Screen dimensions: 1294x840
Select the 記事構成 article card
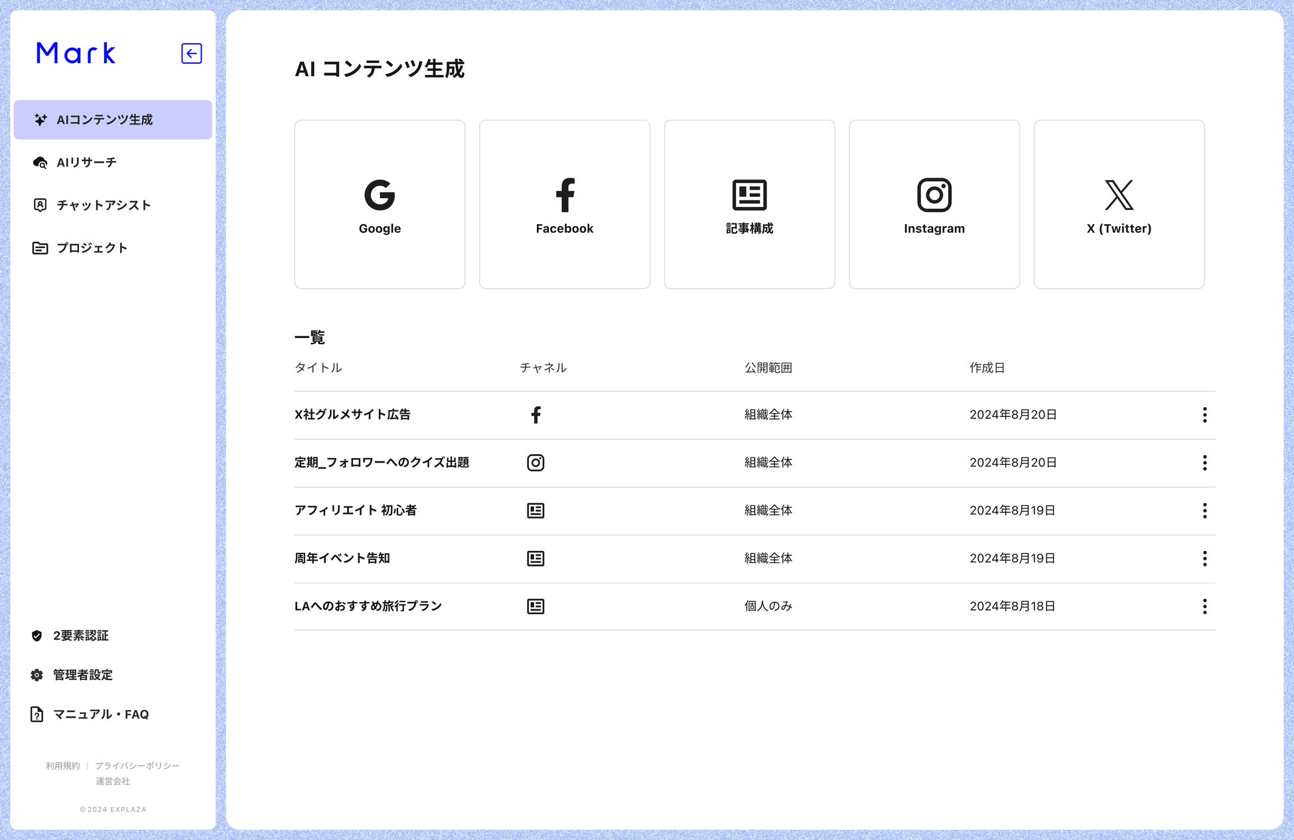point(749,204)
